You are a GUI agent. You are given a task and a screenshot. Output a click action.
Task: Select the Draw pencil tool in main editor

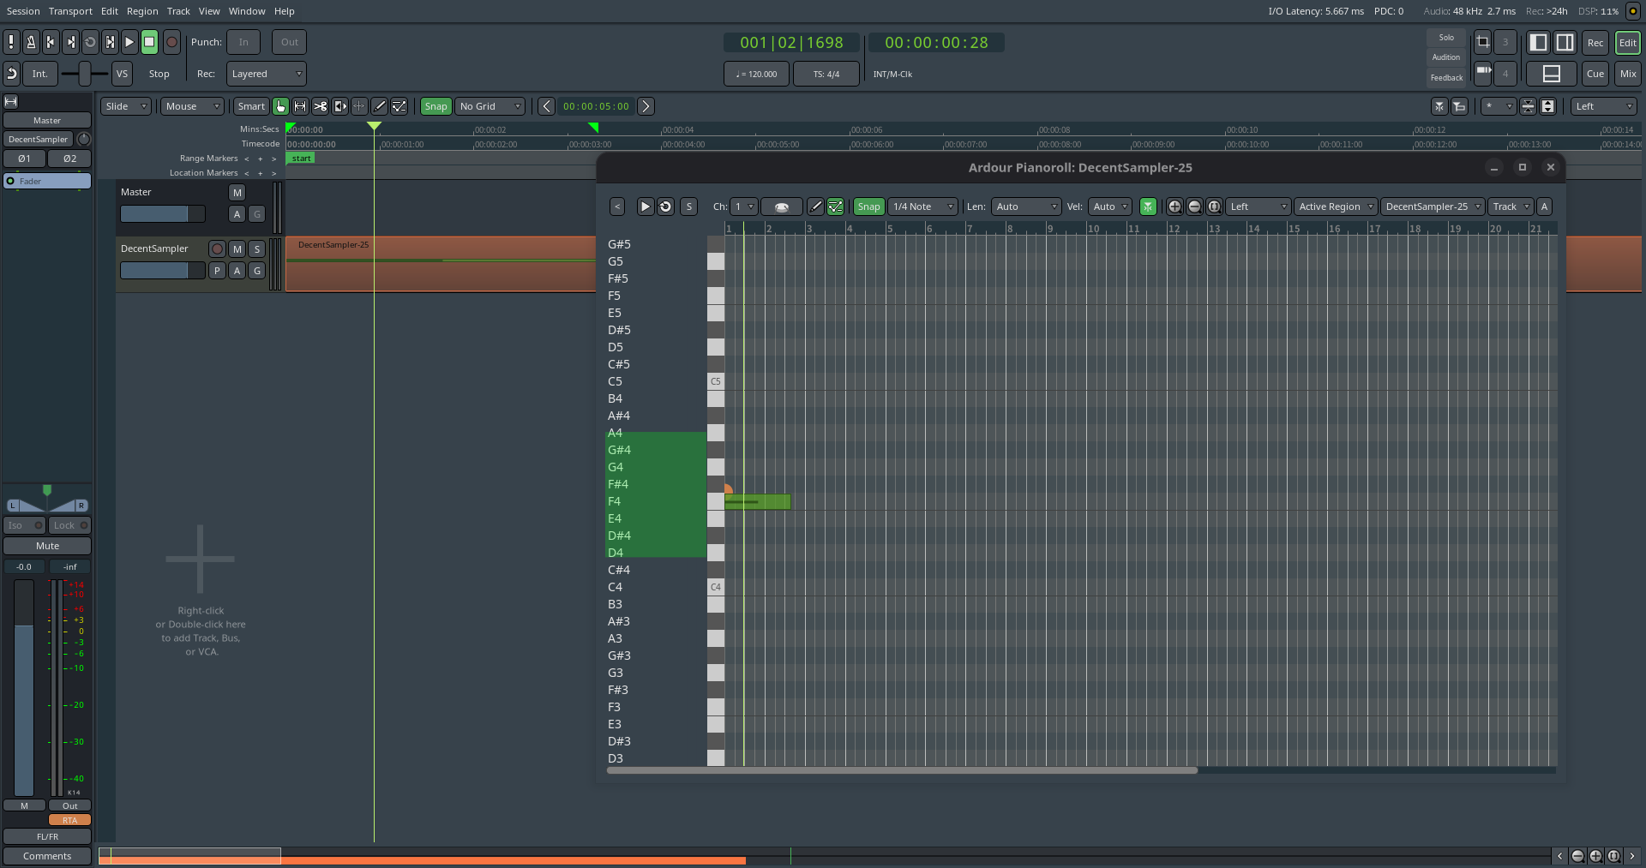click(379, 106)
